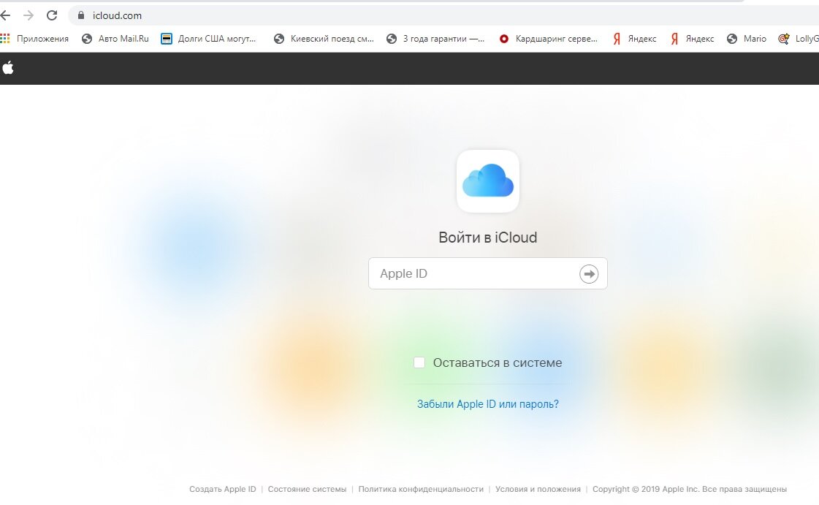The width and height of the screenshot is (819, 505).
Task: Open Забыли Apple ID или пароль link
Action: click(488, 404)
